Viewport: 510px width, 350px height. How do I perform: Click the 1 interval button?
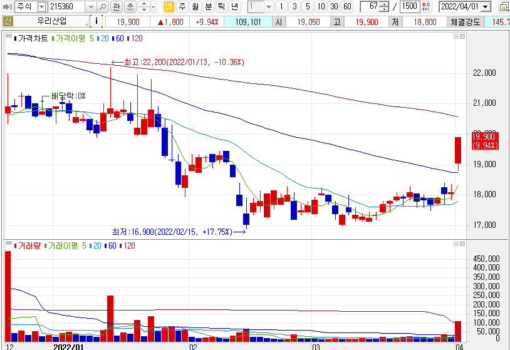[x=281, y=6]
